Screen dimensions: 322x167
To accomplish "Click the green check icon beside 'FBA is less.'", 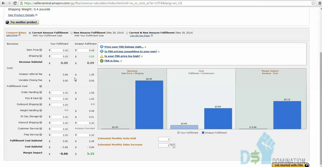I will coord(102,61).
